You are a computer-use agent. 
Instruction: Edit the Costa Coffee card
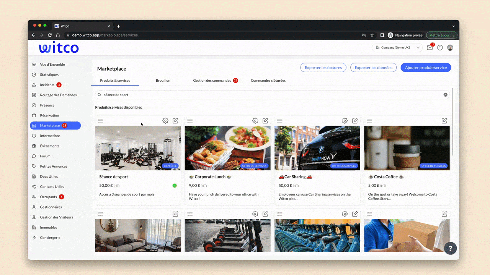444,121
